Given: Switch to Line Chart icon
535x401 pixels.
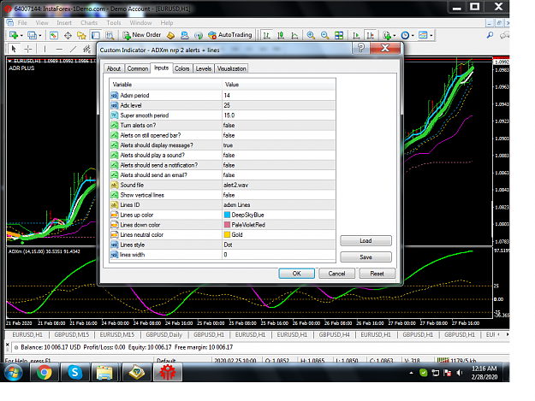Looking at the screenshot, I should (x=294, y=35).
